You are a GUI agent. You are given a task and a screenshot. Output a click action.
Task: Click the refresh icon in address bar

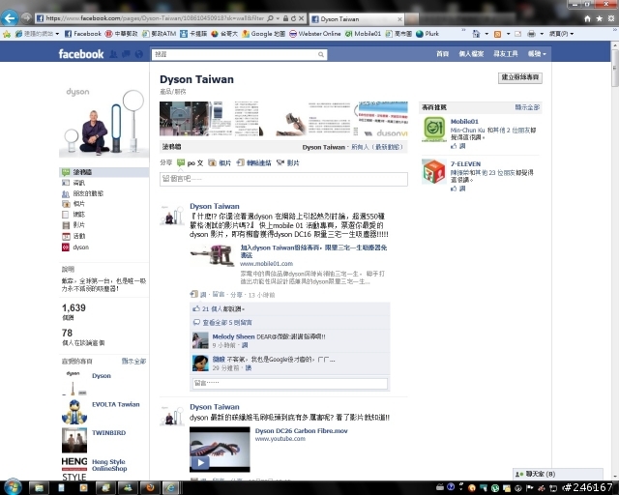(293, 18)
